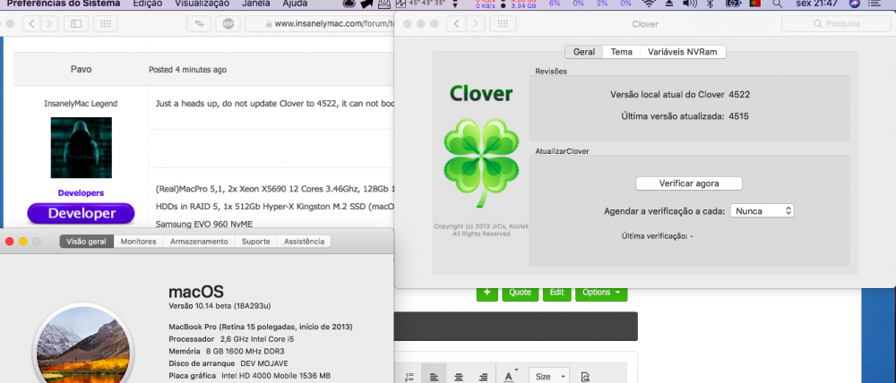This screenshot has height=383, width=896.
Task: Switch to Tema tab in Clover
Action: (x=621, y=52)
